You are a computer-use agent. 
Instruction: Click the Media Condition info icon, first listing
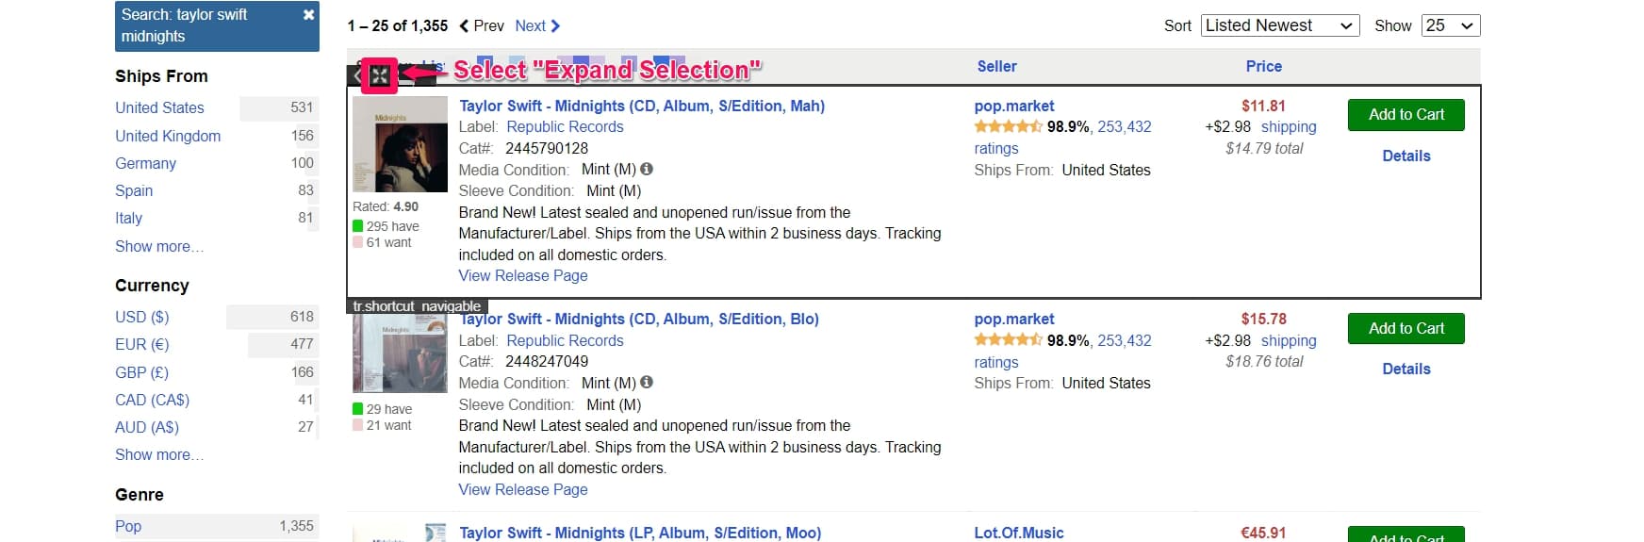[647, 170]
